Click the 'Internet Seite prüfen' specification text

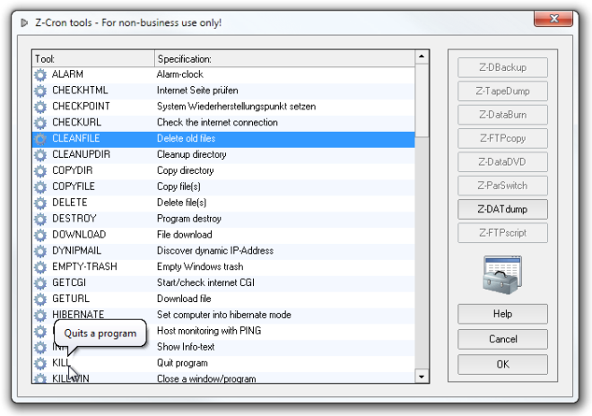(x=197, y=91)
